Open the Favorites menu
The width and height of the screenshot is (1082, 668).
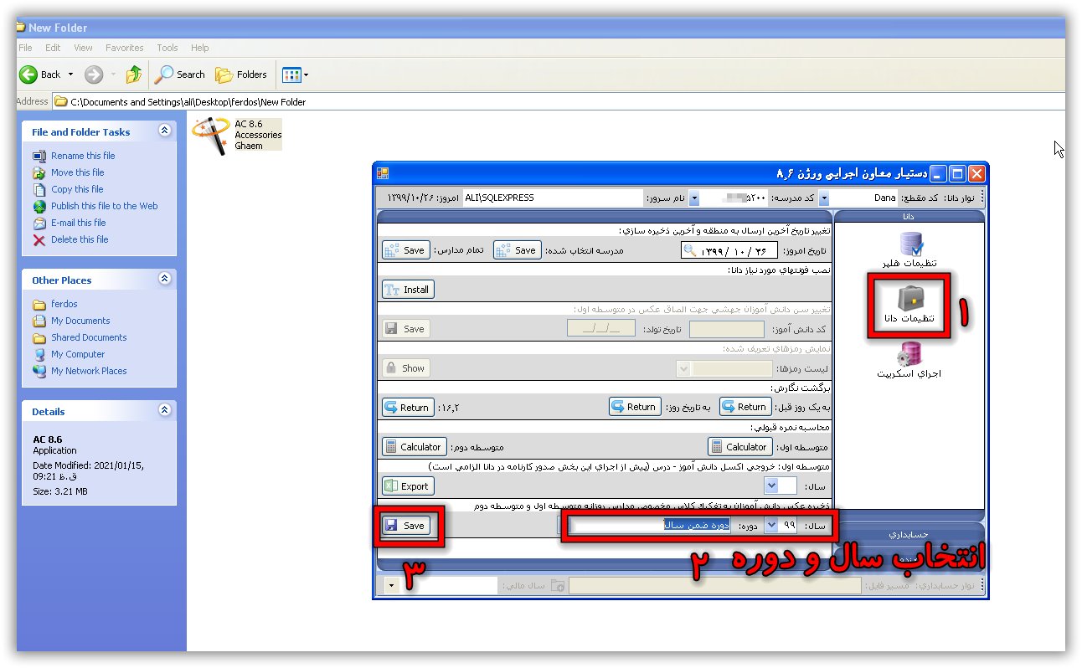[124, 48]
